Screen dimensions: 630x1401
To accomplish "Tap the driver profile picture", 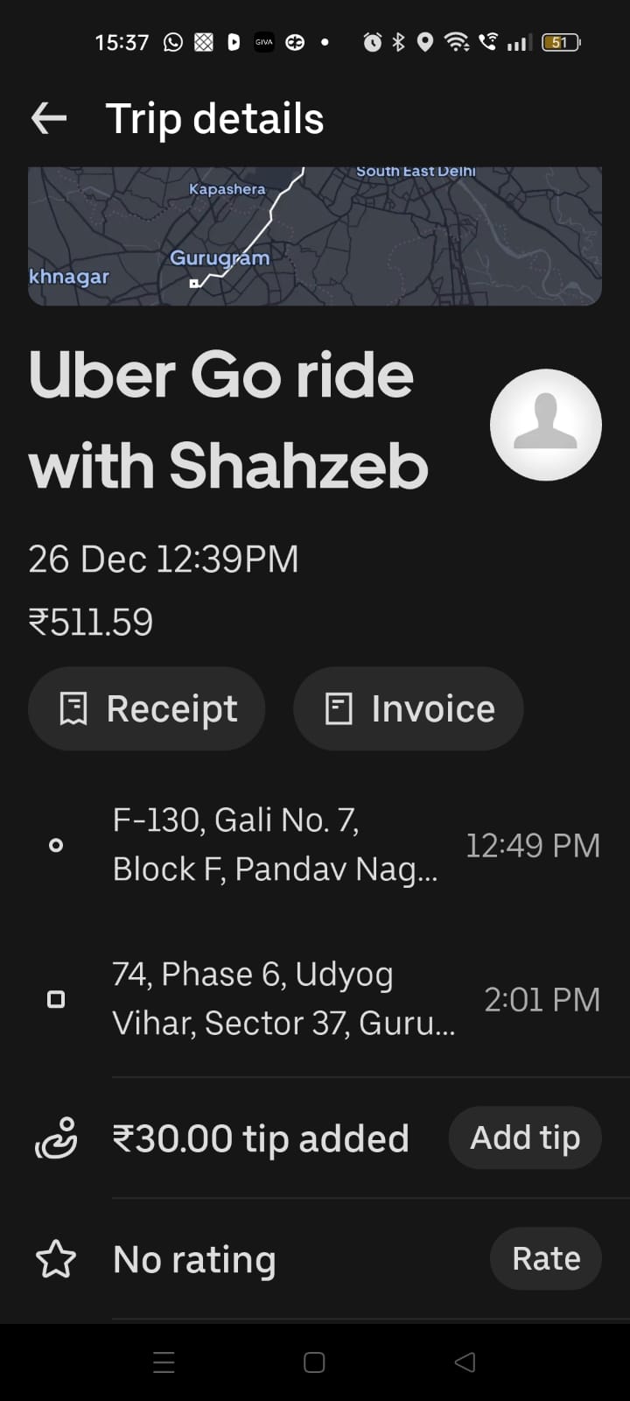I will (x=545, y=425).
